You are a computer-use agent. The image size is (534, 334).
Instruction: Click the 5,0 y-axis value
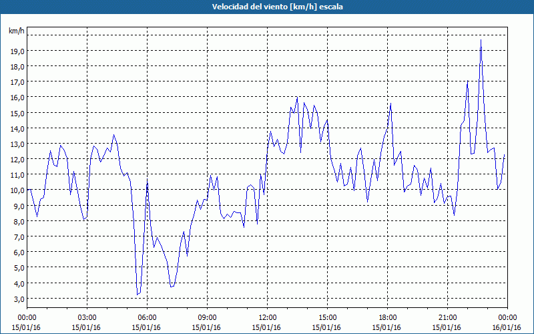coord(19,268)
